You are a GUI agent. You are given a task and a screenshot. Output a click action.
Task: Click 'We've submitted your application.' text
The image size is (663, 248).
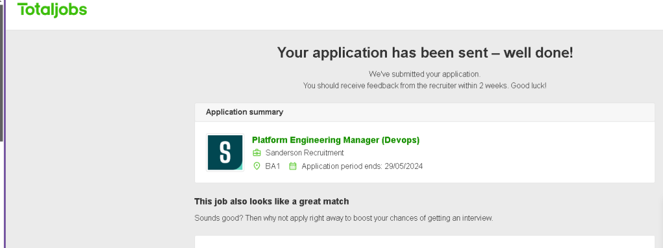pos(425,74)
